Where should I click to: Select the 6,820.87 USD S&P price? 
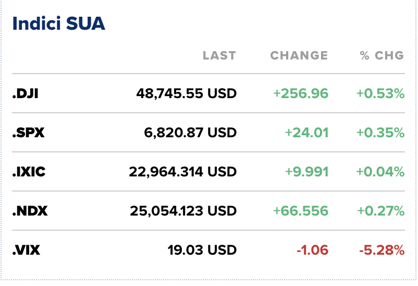click(190, 133)
